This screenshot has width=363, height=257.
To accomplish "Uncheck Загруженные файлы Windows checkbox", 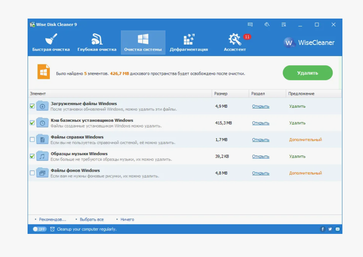I will pyautogui.click(x=32, y=106).
